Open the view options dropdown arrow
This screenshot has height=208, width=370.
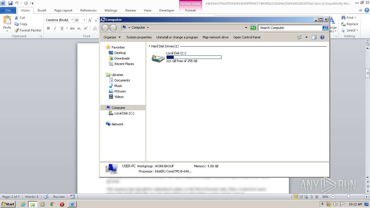306,37
